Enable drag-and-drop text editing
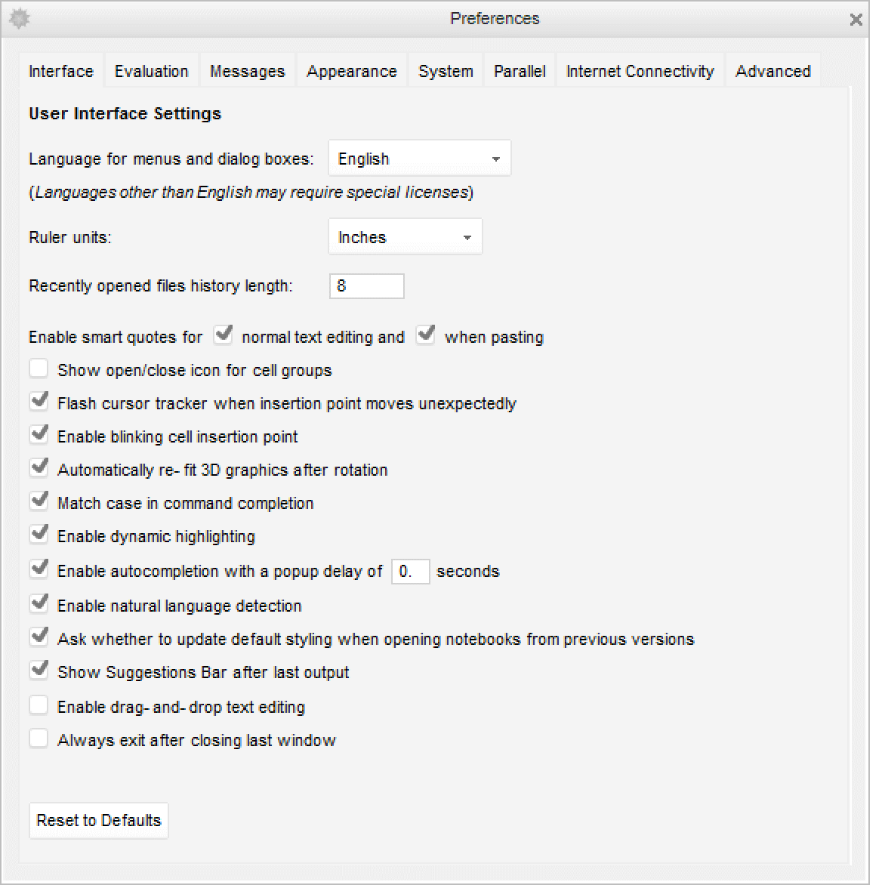The image size is (885, 885). (39, 706)
